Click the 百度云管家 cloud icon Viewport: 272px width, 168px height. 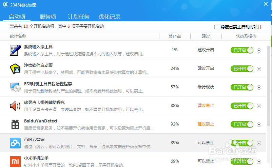point(15,143)
